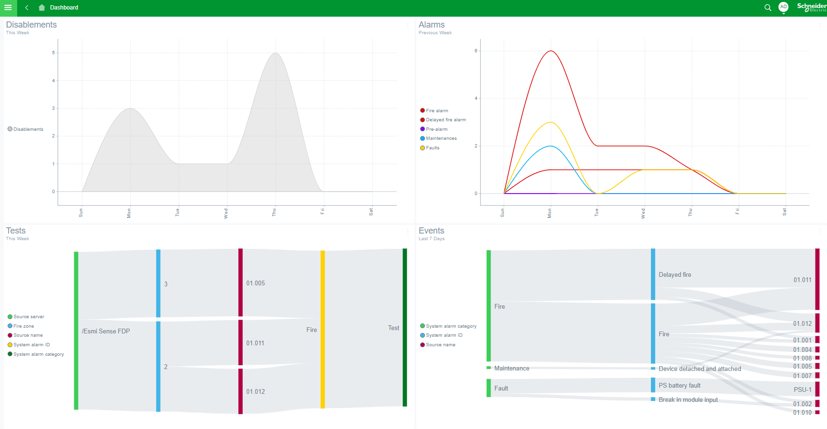Screen dimensions: 827x429
Task: Select fire zone 3 node in Tests
Action: (x=158, y=283)
